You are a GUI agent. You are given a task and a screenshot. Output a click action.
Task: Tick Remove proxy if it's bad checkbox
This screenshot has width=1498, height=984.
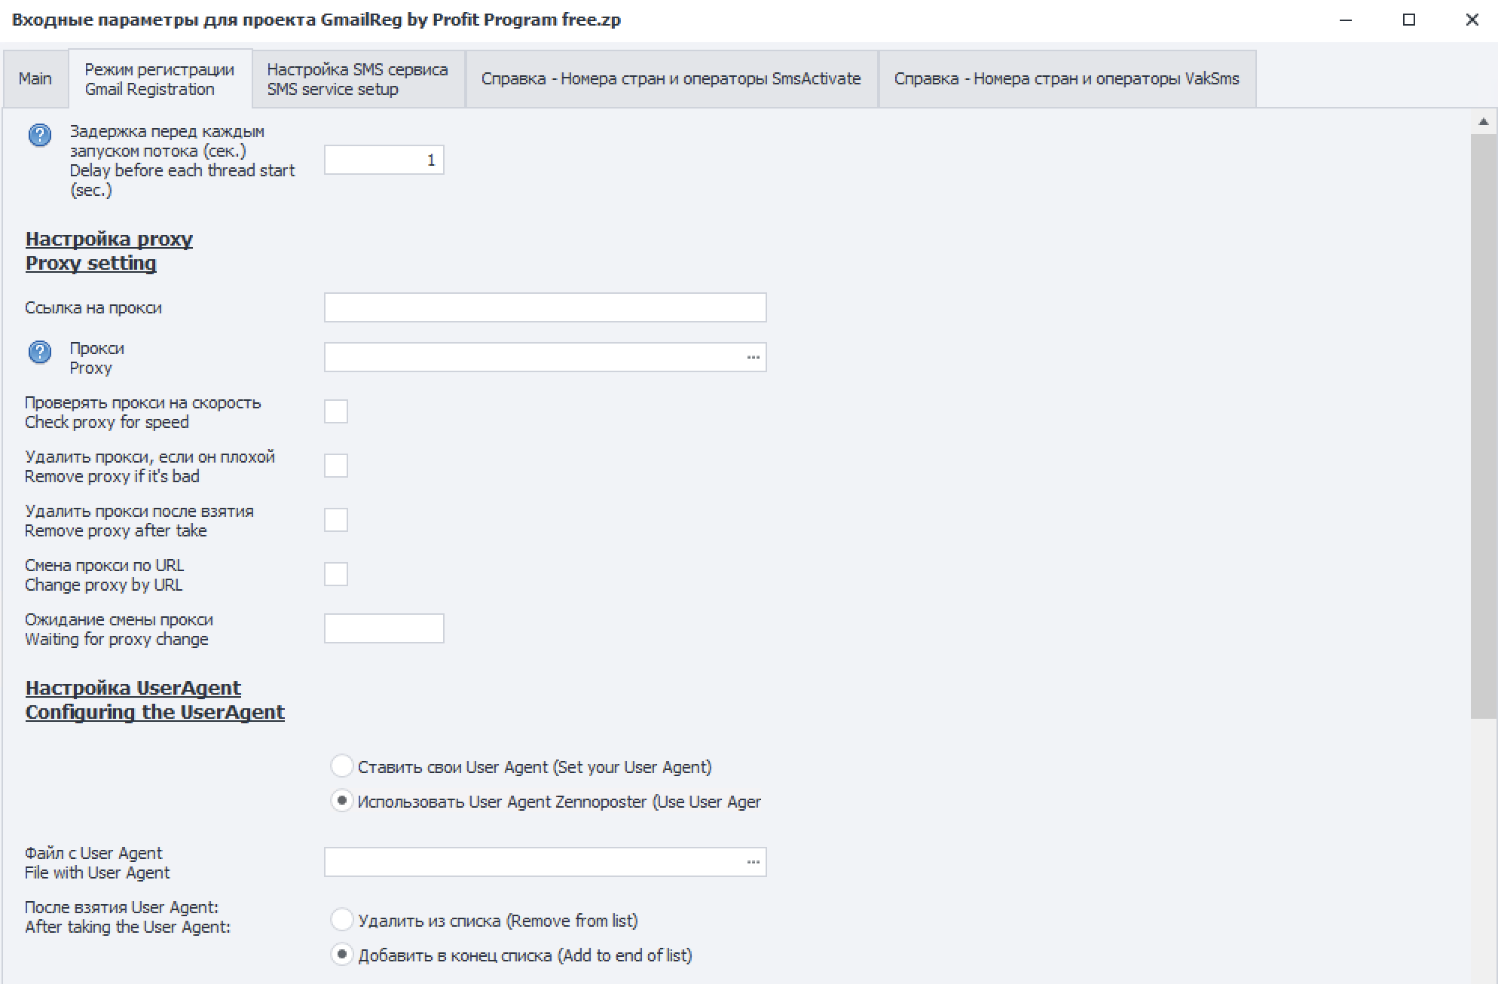click(336, 466)
